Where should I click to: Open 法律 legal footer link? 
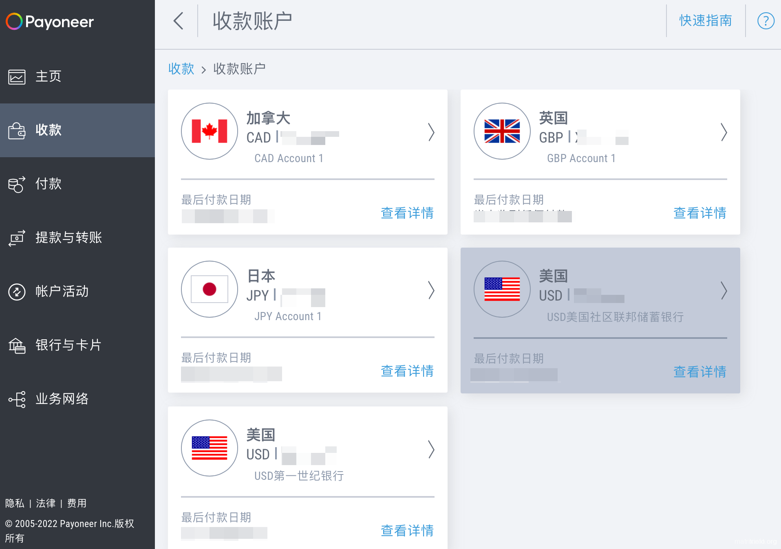46,503
